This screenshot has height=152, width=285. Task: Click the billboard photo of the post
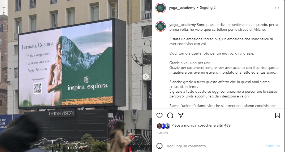[x=76, y=76]
